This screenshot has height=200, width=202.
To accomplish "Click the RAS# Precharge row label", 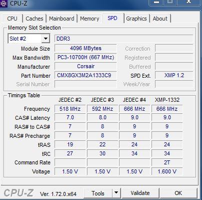I will click(x=29, y=136).
